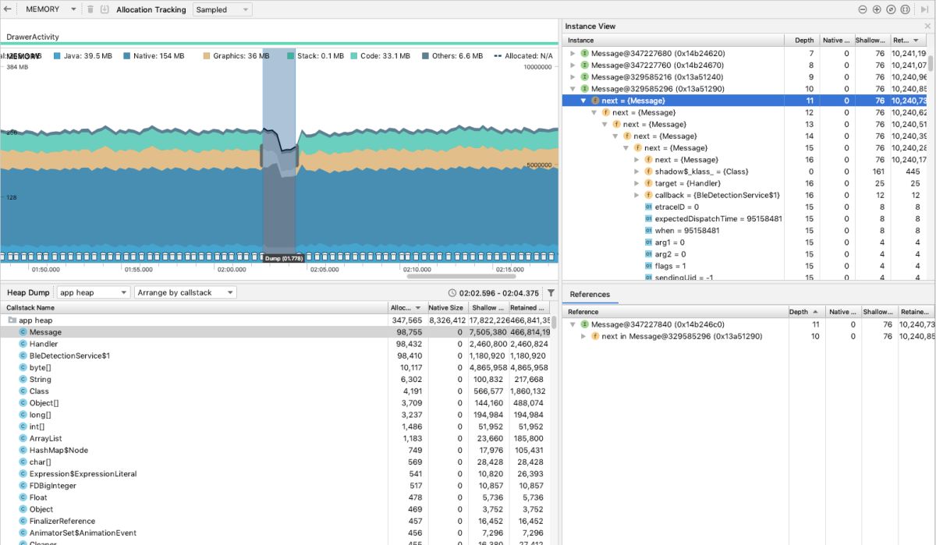Viewport: 936px width, 545px height.
Task: Click the app heap folder icon
Action: click(x=12, y=320)
